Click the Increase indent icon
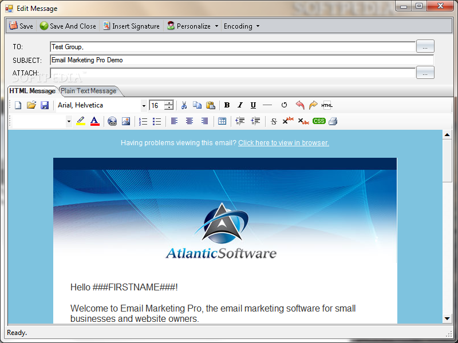This screenshot has height=343, width=458. tap(255, 121)
